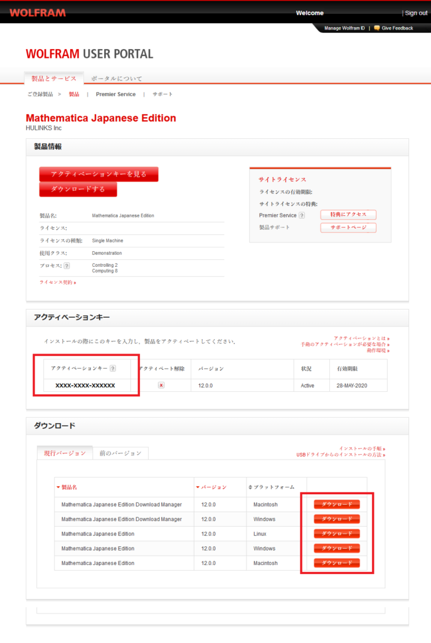Click the Give Feedback speech bubble icon
Screen dimensions: 431x643
pyautogui.click(x=376, y=28)
